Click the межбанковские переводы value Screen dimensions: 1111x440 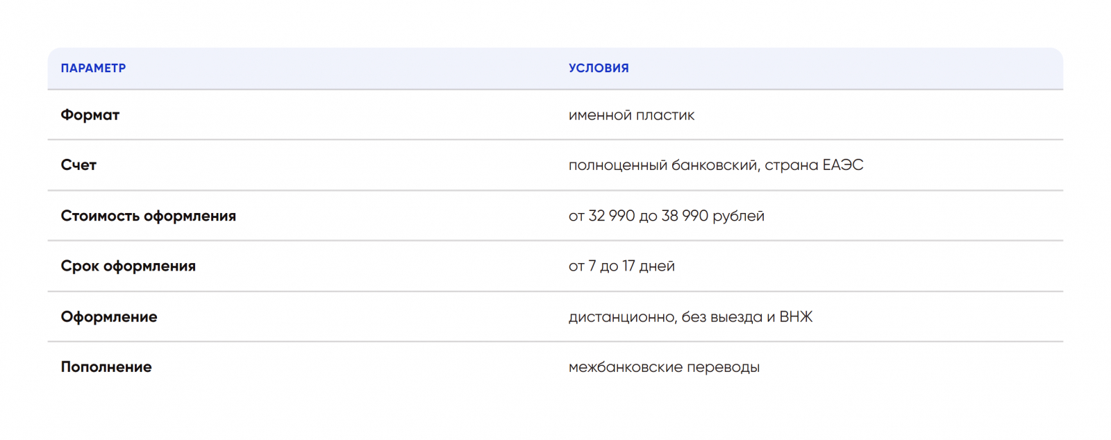(664, 367)
